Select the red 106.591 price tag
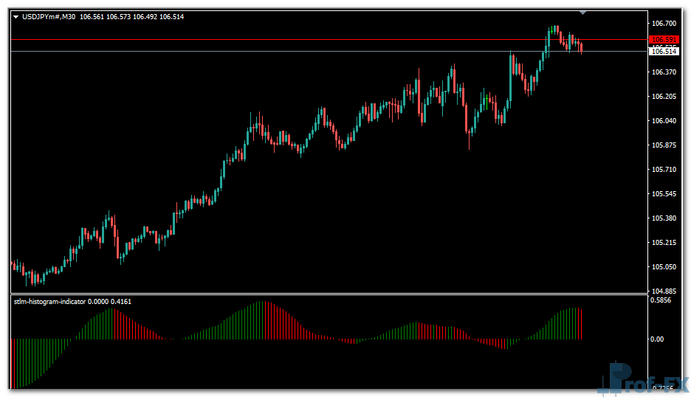The width and height of the screenshot is (691, 397). pos(664,40)
